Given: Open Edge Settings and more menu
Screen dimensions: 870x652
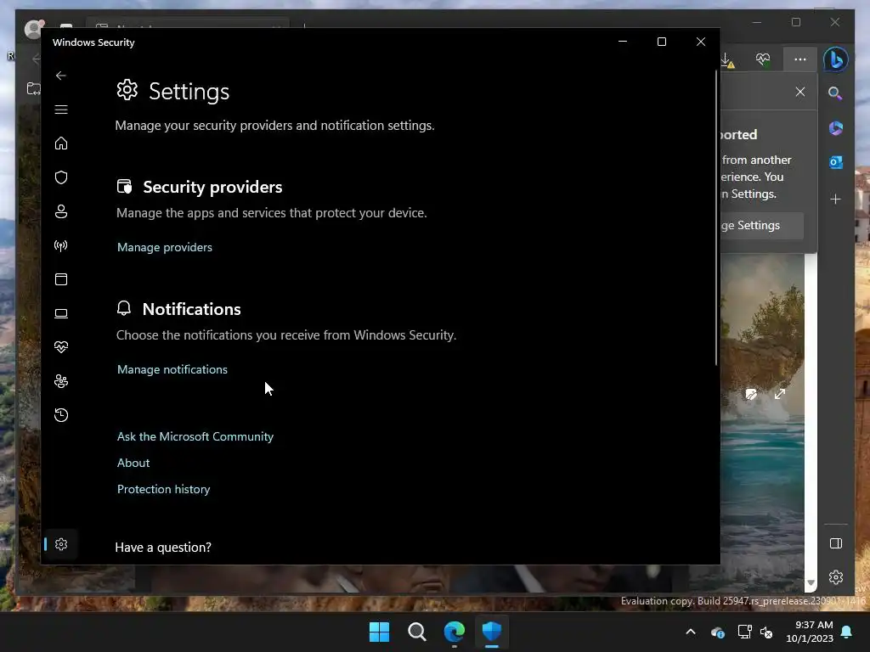Looking at the screenshot, I should click(x=800, y=59).
